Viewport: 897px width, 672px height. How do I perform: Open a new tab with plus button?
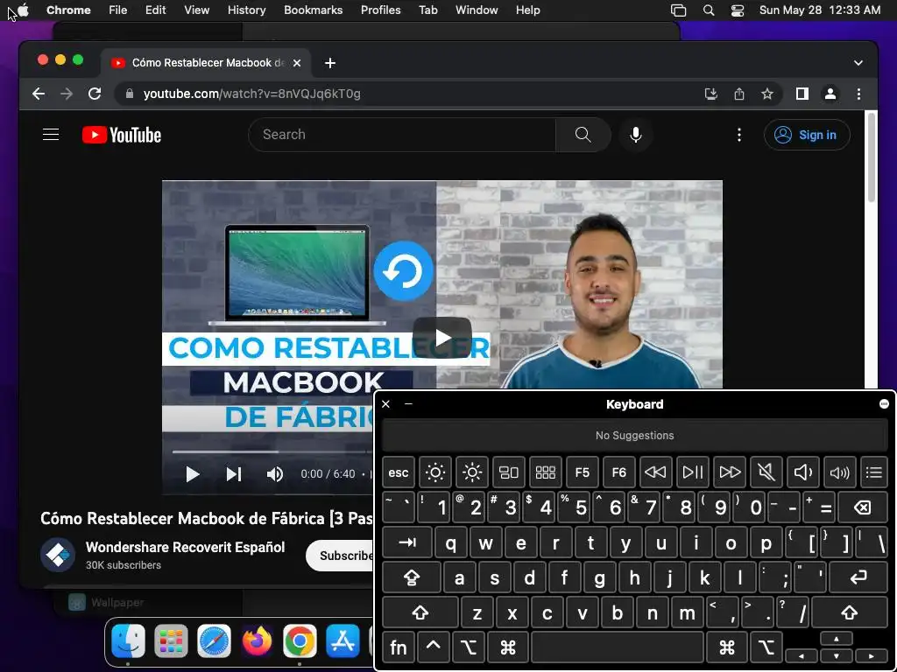(x=330, y=63)
